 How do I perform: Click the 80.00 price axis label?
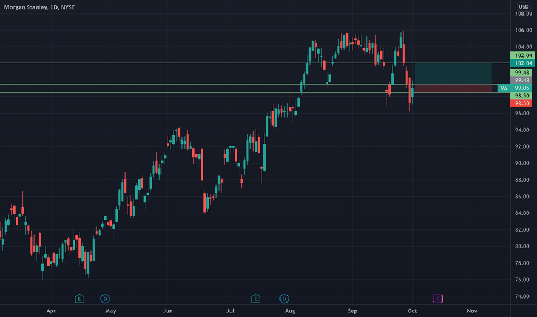522,246
